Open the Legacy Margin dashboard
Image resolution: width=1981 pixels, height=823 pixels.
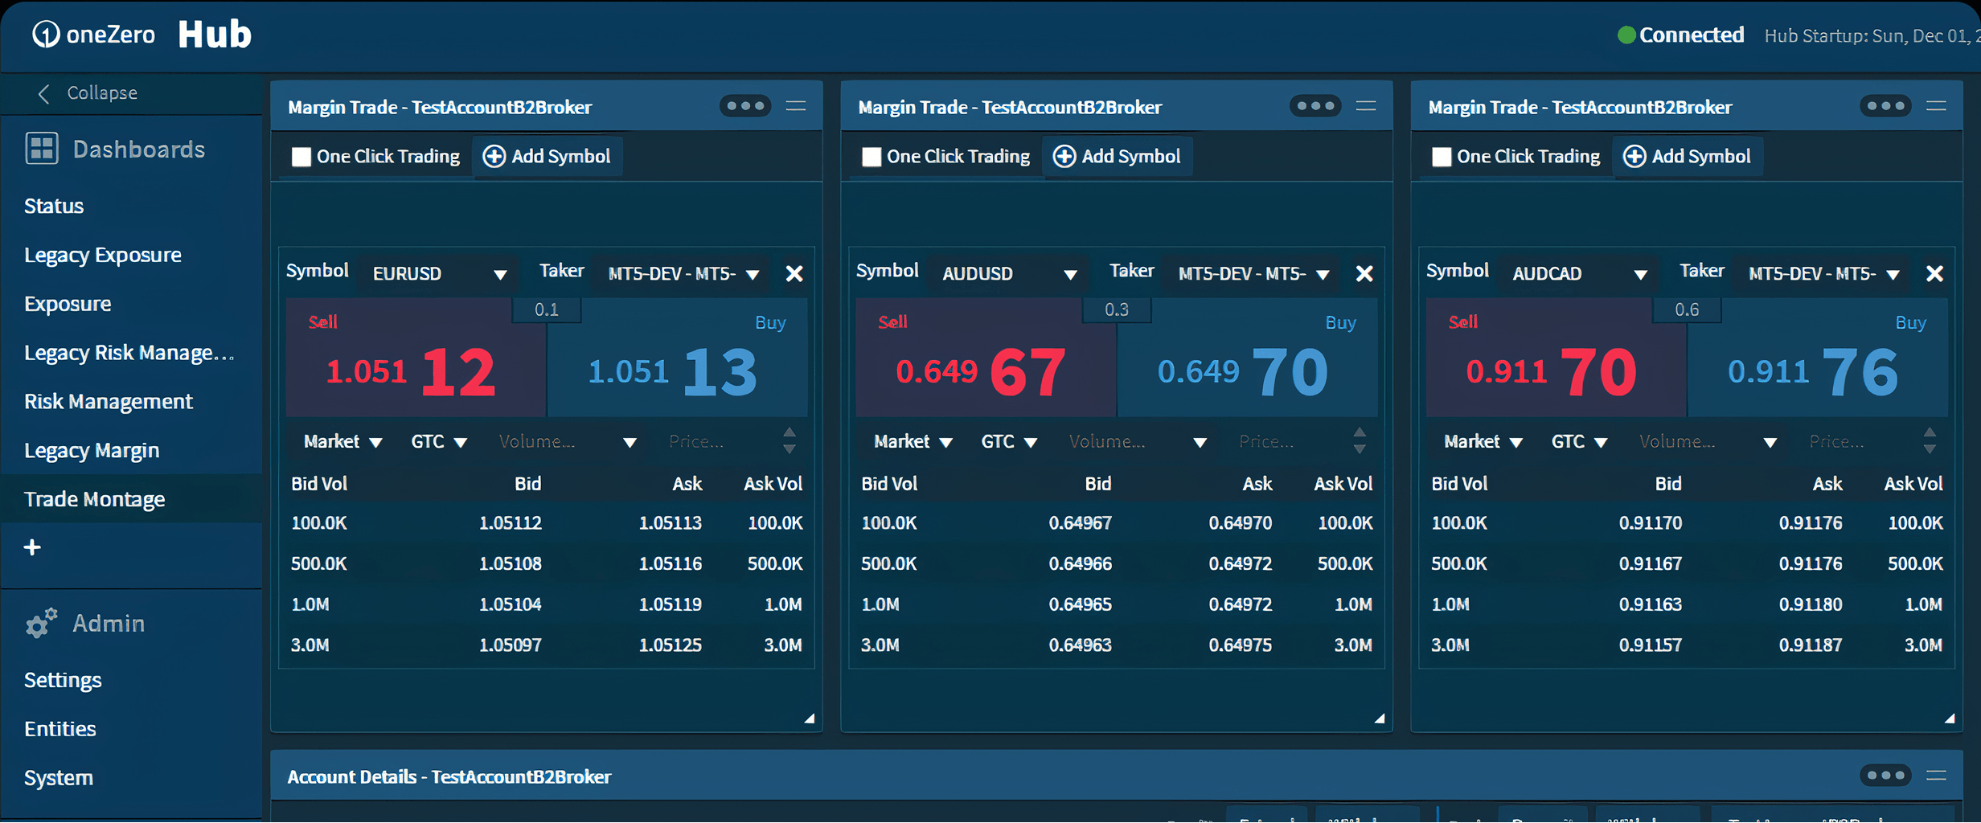point(92,450)
